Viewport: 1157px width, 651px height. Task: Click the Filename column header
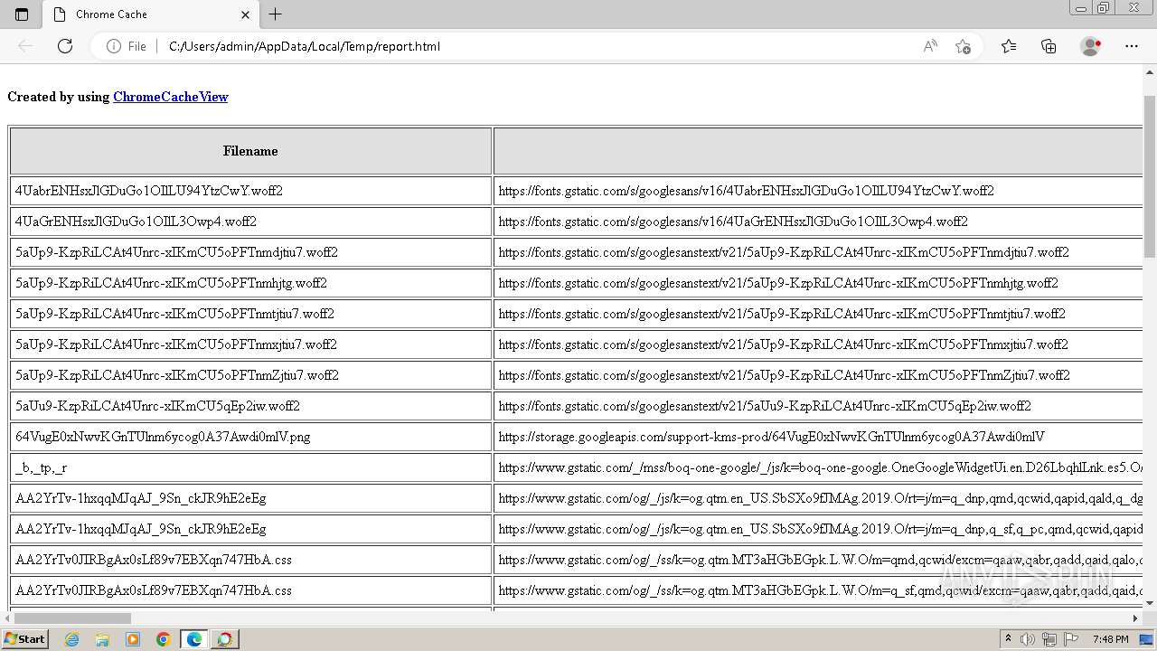click(250, 151)
